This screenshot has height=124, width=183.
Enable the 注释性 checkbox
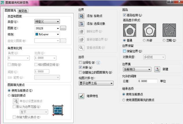(80, 62)
